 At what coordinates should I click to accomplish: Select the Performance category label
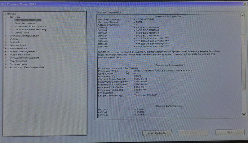(18, 49)
